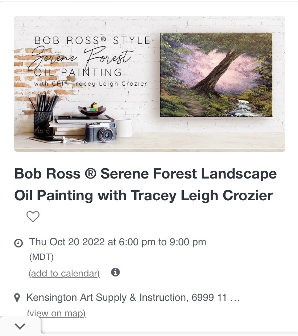The width and height of the screenshot is (298, 336).
Task: Click the white coffee mug in the banner
Action: pyautogui.click(x=126, y=128)
